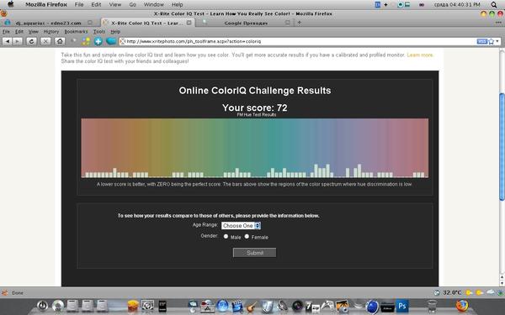
Task: Open Photoshop from the dock
Action: [x=402, y=306]
